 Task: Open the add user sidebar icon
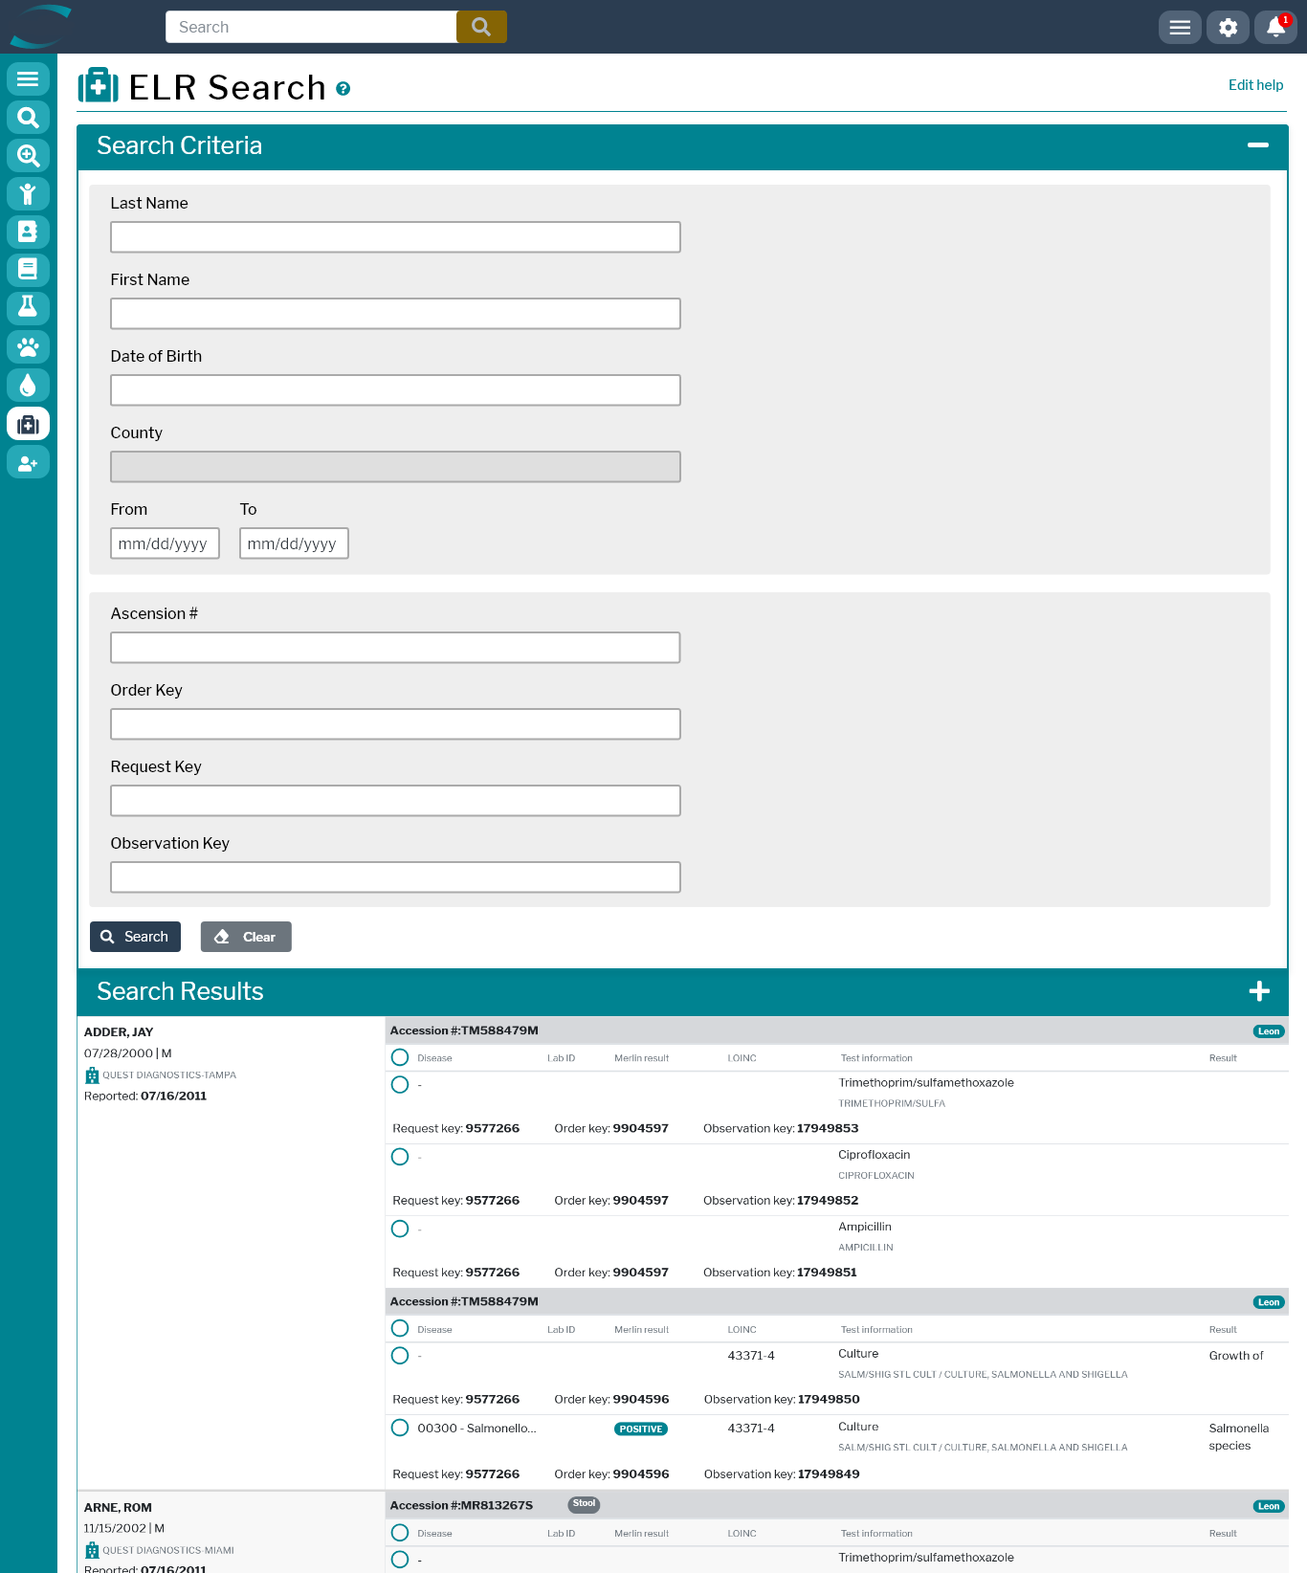[x=28, y=462]
